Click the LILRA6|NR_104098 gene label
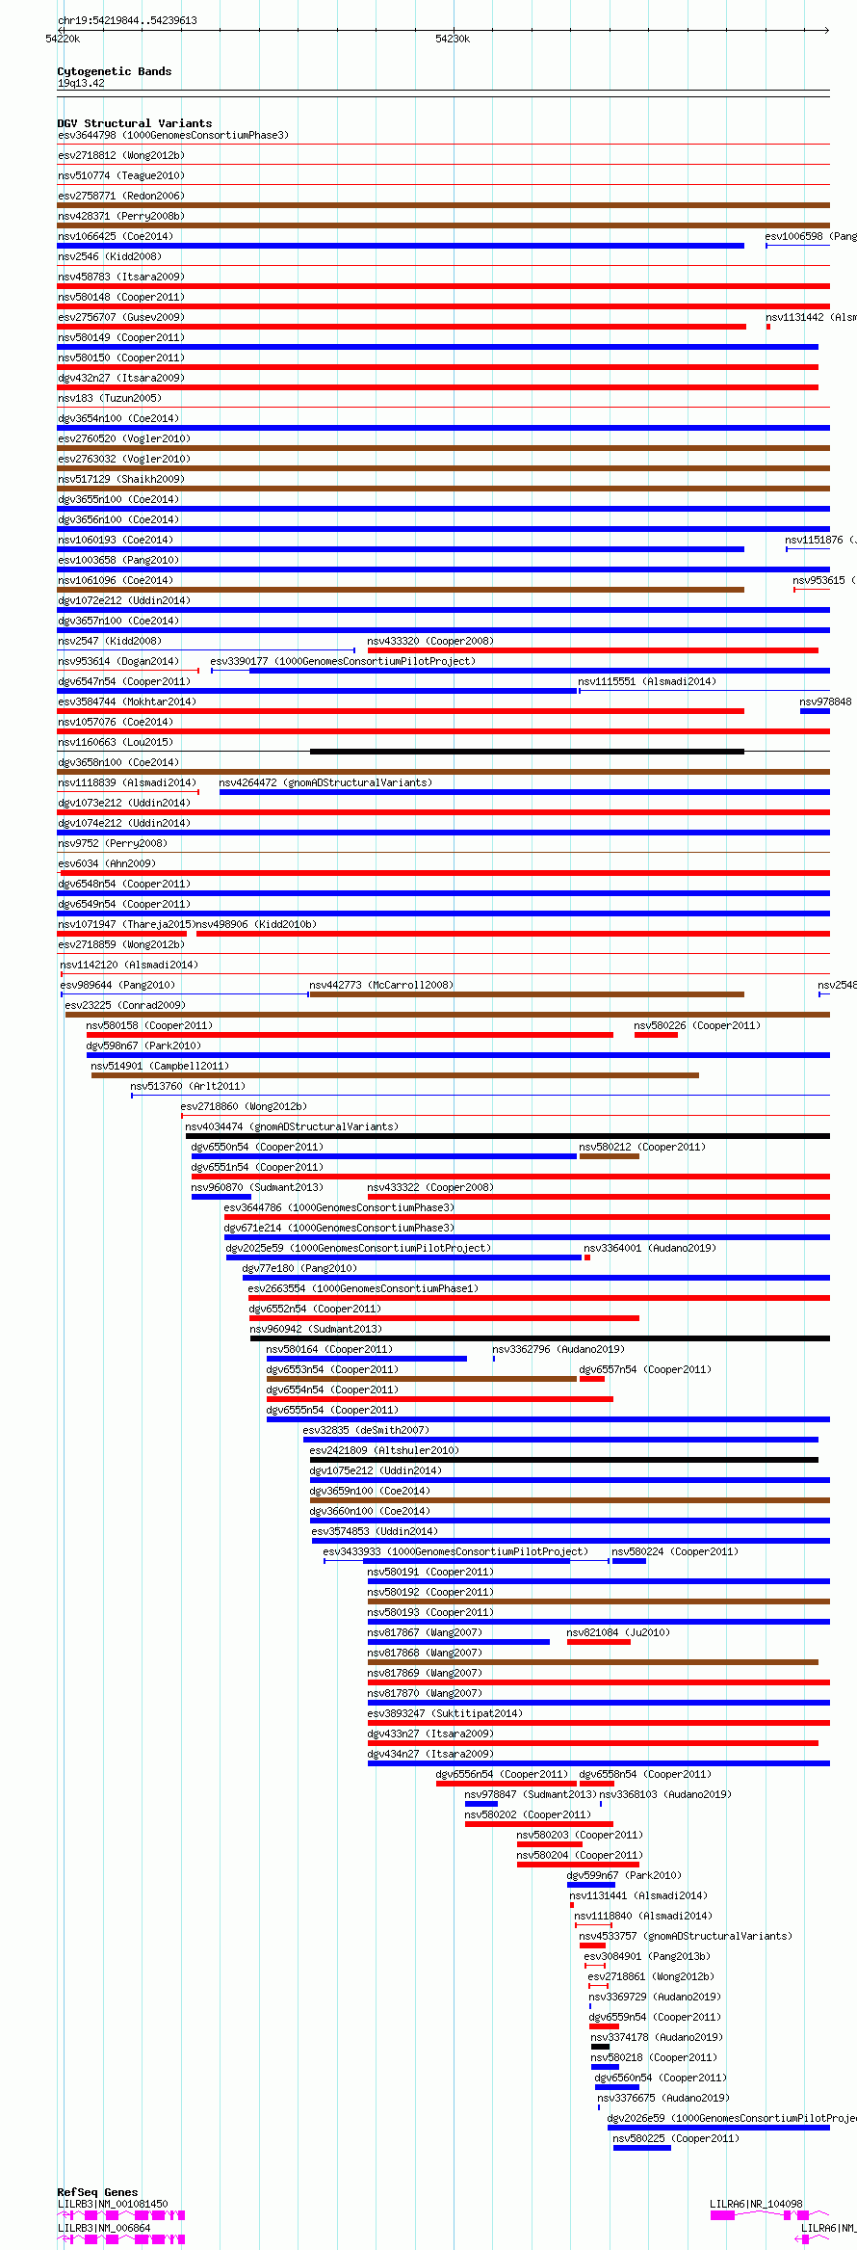Screen dimensions: 857x2250 pos(756,2204)
